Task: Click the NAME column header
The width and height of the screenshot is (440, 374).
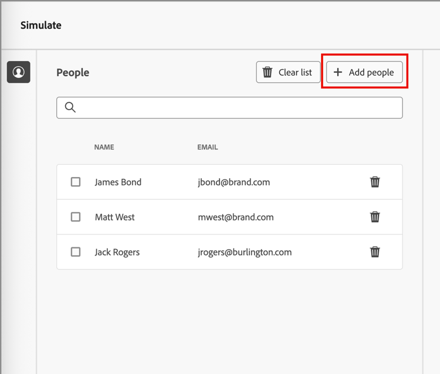Action: tap(104, 147)
